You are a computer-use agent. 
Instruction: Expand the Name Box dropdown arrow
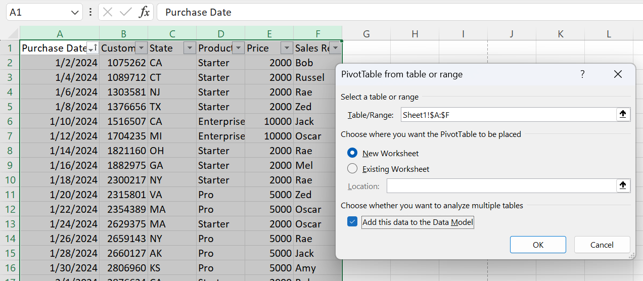tap(74, 12)
